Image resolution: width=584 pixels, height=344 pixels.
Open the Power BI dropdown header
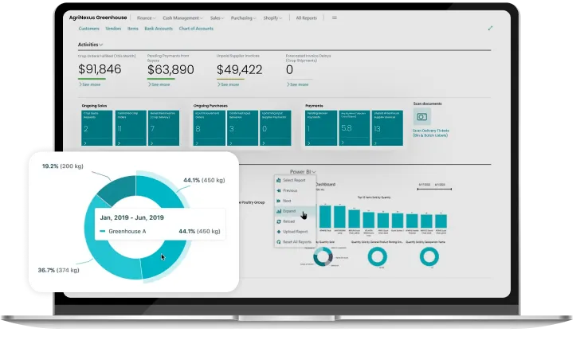(303, 171)
